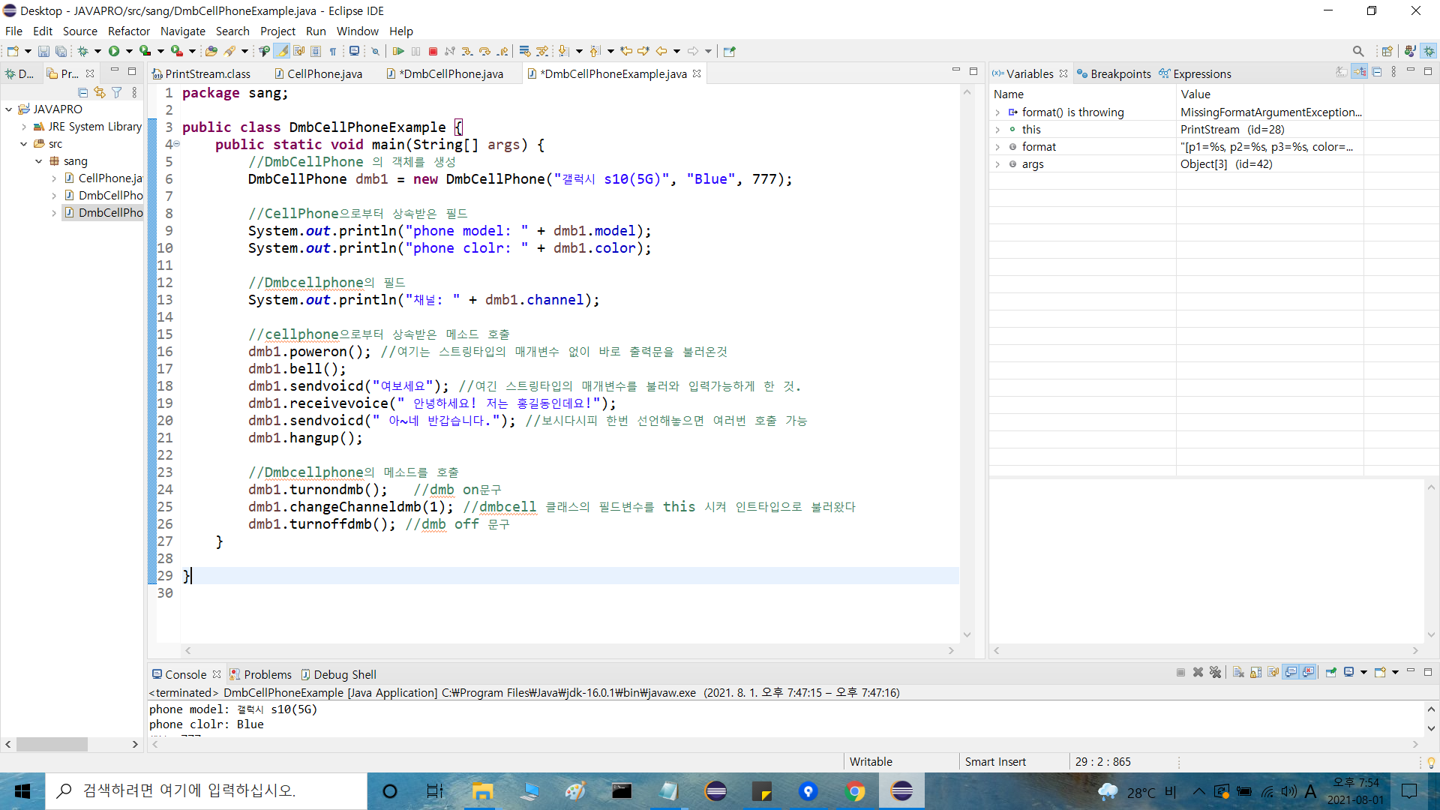Expand the JRE System Library node
Image resolution: width=1440 pixels, height=810 pixels.
[24, 127]
